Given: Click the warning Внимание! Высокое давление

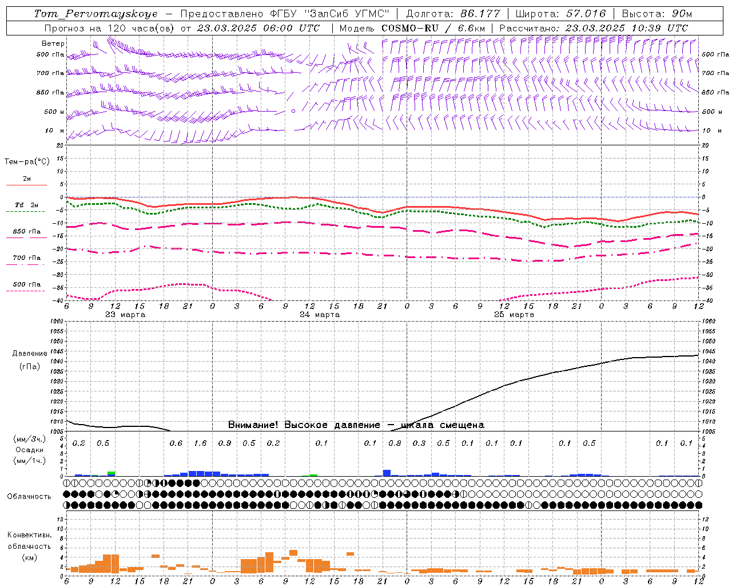Looking at the screenshot, I should [304, 425].
